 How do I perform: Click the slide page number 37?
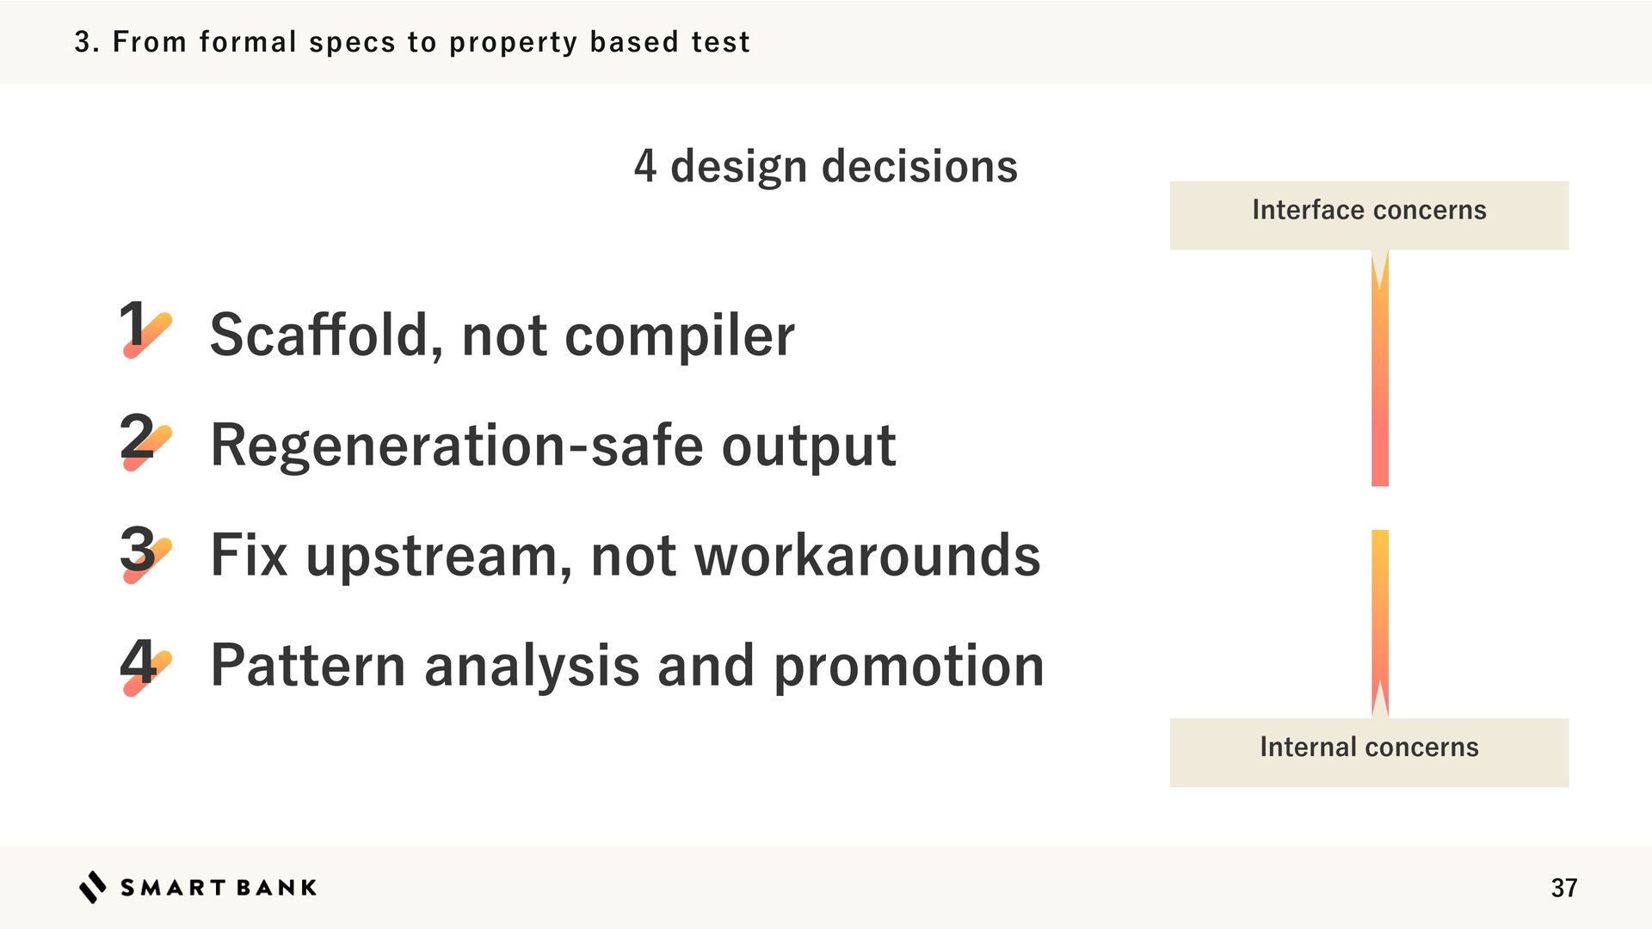pyautogui.click(x=1563, y=888)
